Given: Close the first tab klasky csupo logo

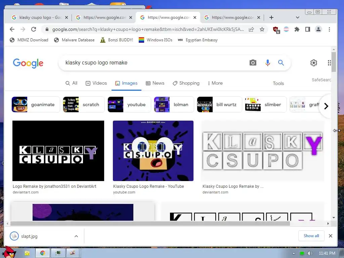Looking at the screenshot, I should pos(67,17).
